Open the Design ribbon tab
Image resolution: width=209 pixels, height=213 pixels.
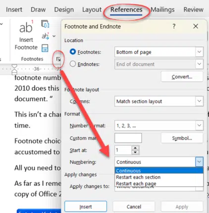pyautogui.click(x=64, y=9)
